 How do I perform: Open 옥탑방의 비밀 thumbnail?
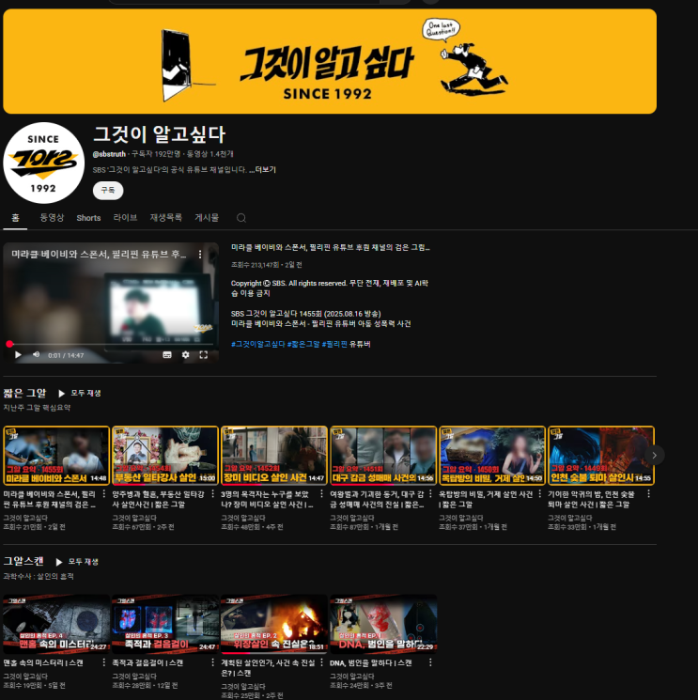[492, 456]
